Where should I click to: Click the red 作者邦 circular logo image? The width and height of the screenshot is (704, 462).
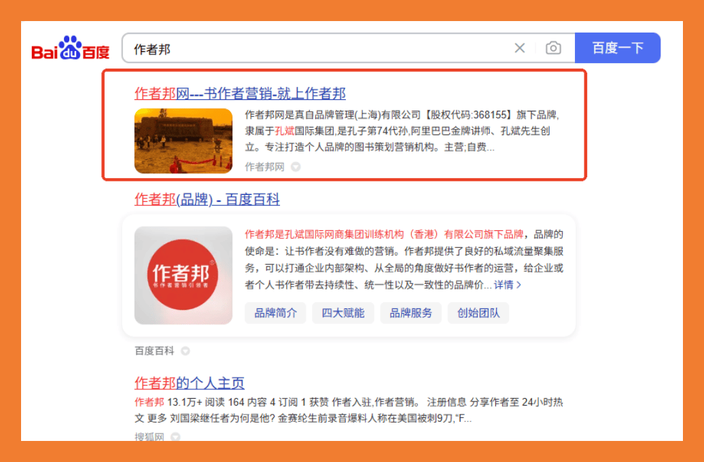183,275
